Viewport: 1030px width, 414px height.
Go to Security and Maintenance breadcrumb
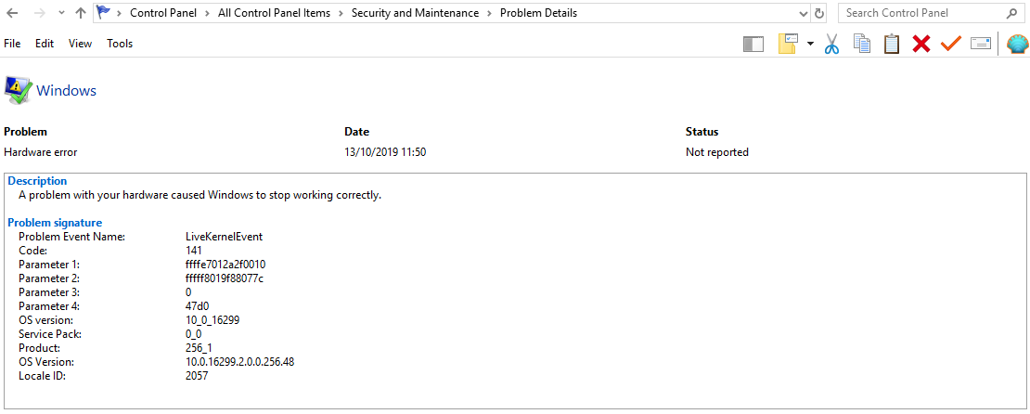coord(415,12)
